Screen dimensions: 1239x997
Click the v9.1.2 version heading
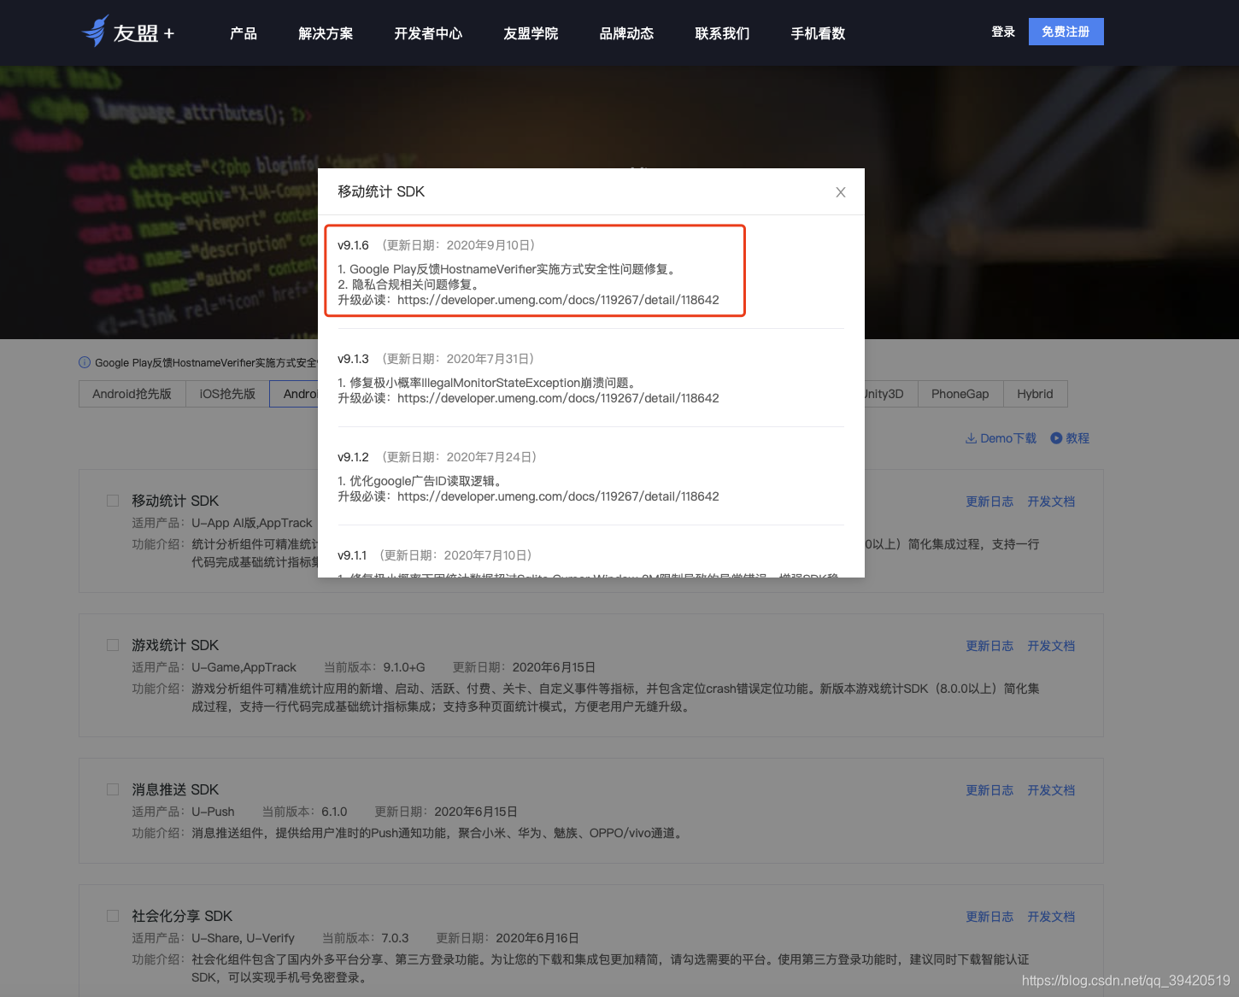[353, 457]
